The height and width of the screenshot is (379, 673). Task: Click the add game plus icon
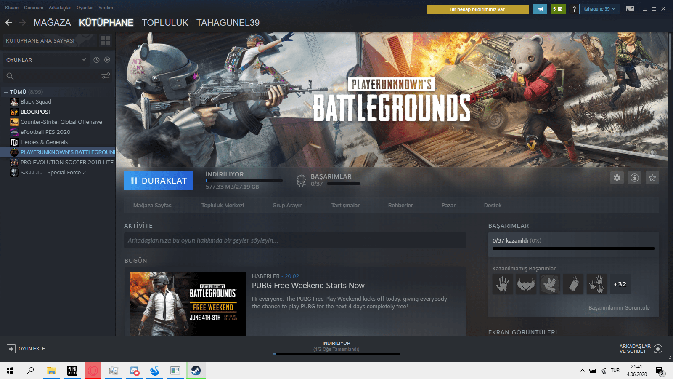pos(11,349)
